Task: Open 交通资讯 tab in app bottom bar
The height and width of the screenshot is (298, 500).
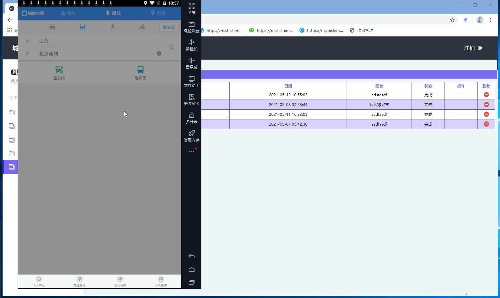Action: tap(79, 281)
